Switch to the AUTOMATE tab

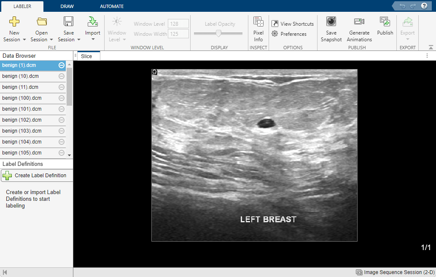pos(112,6)
